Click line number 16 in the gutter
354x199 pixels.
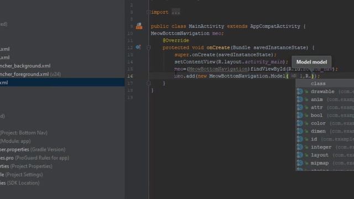point(130,76)
